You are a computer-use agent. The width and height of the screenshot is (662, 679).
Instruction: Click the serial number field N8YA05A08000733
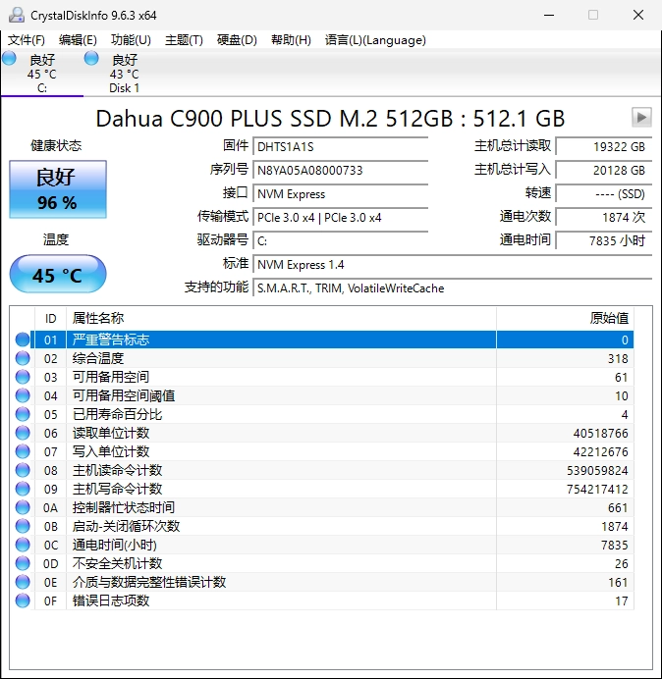point(340,170)
